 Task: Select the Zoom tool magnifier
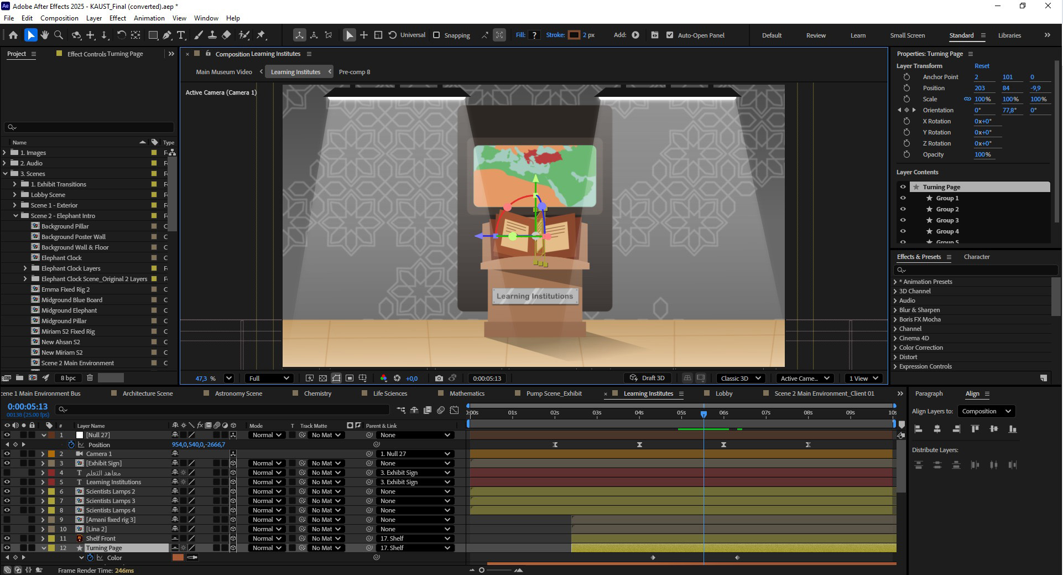[x=59, y=35]
